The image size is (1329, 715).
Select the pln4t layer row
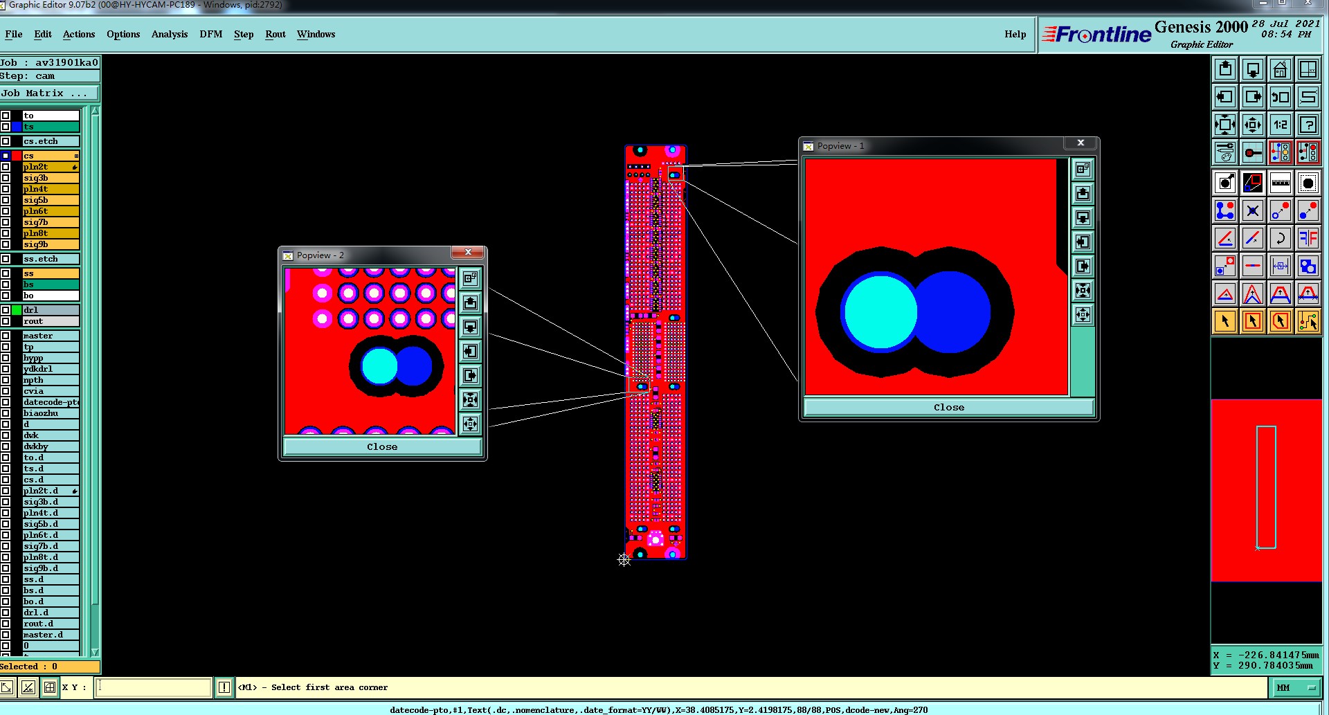(51, 189)
